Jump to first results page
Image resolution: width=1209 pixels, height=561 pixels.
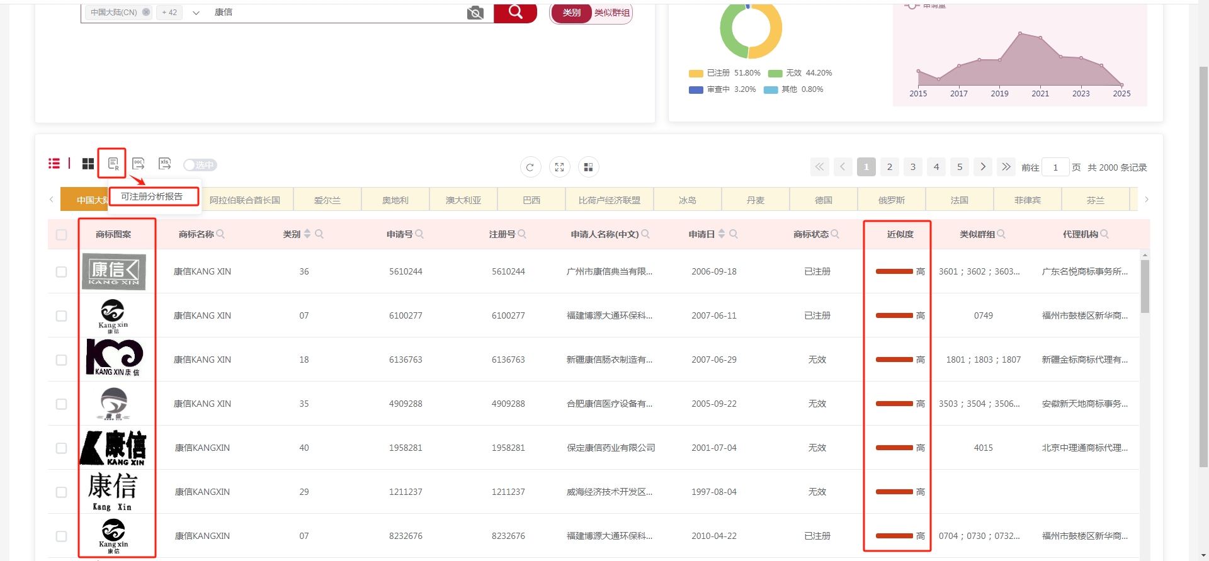(819, 167)
